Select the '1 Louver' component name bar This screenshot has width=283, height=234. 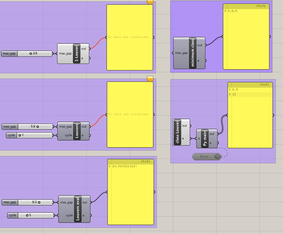pyautogui.click(x=77, y=53)
